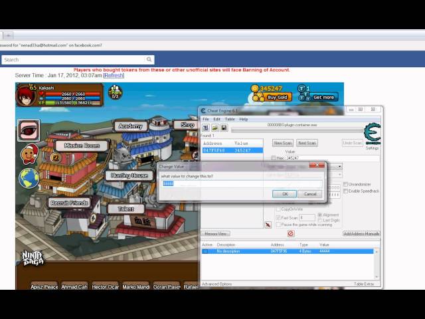Select the No description address table row
This screenshot has width=425, height=319.
click(x=288, y=251)
